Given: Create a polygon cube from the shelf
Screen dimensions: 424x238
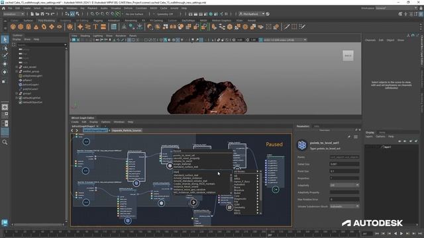Looking at the screenshot, I should [21, 26].
